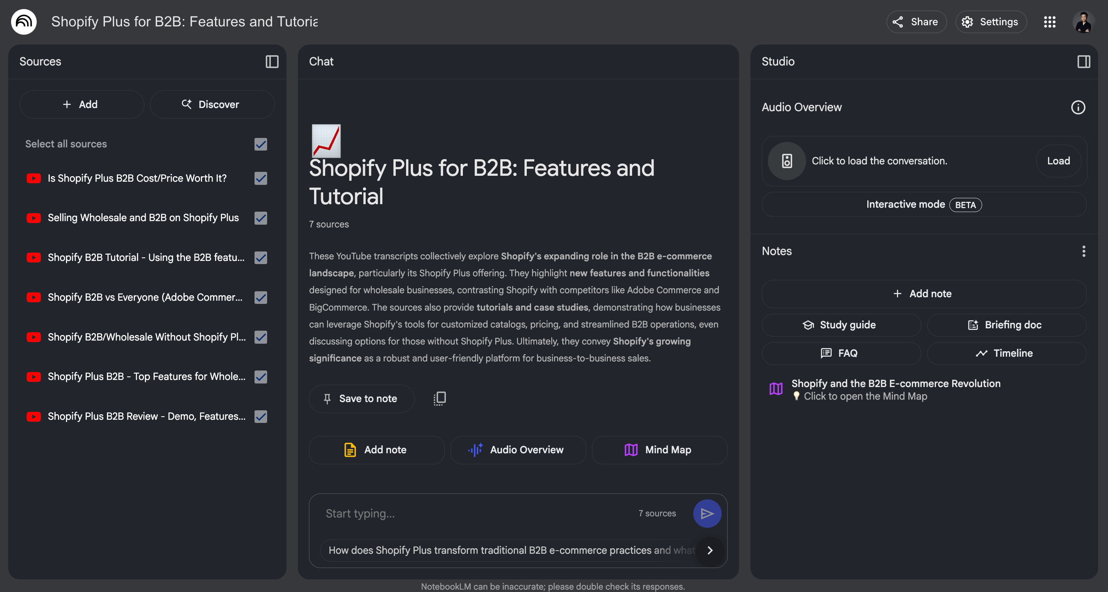
Task: Click the '7 sources' indicator in chat input
Action: [657, 514]
